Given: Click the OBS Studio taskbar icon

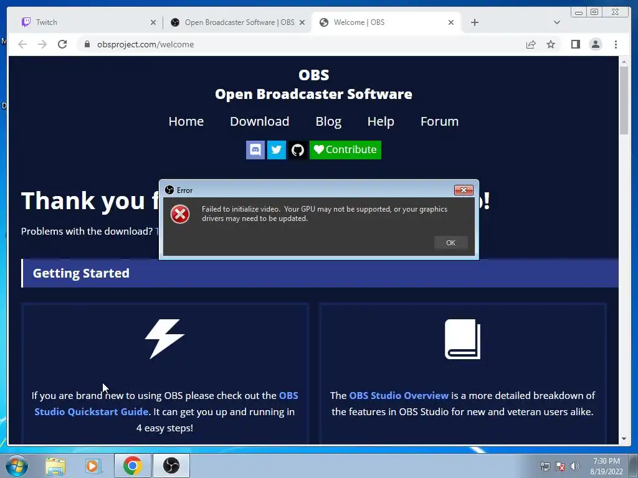Looking at the screenshot, I should (171, 466).
